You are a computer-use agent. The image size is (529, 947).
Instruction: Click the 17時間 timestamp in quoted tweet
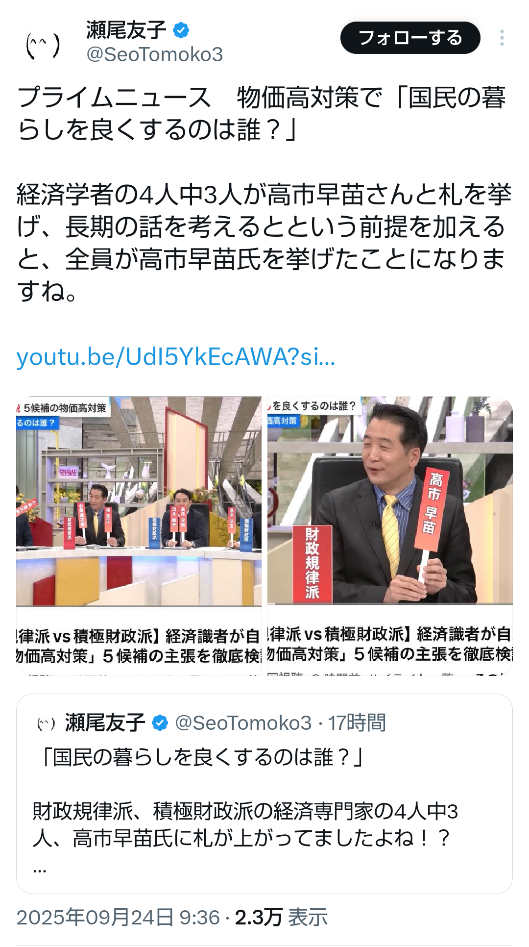[x=357, y=723]
